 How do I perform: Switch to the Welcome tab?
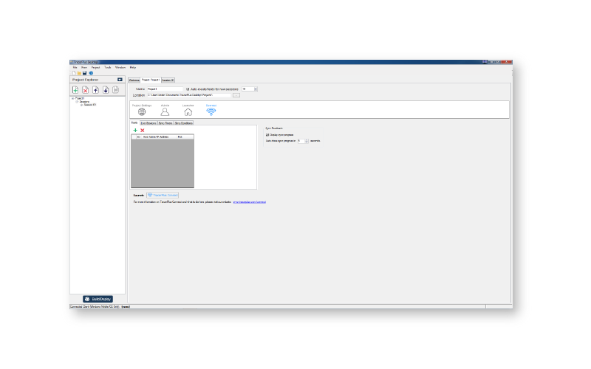click(134, 80)
